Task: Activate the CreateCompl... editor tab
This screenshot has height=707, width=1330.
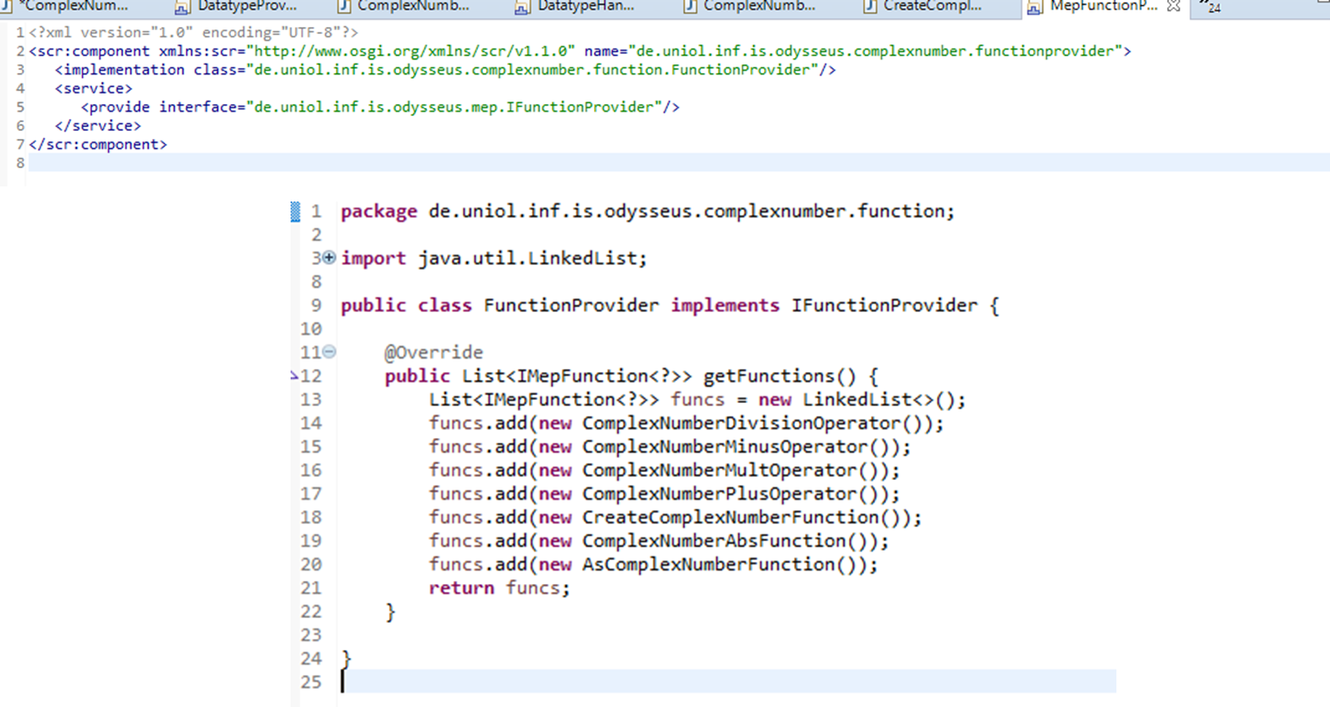Action: 932,6
